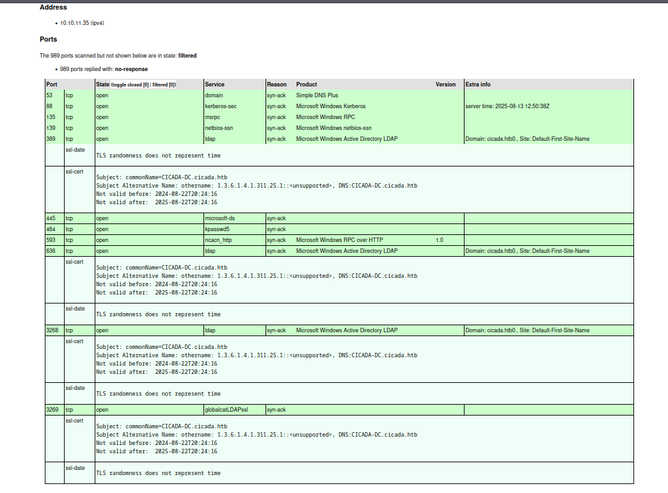Click the "kpasswd5" service cell
Viewport: 668px width, 493px height.
pos(218,229)
